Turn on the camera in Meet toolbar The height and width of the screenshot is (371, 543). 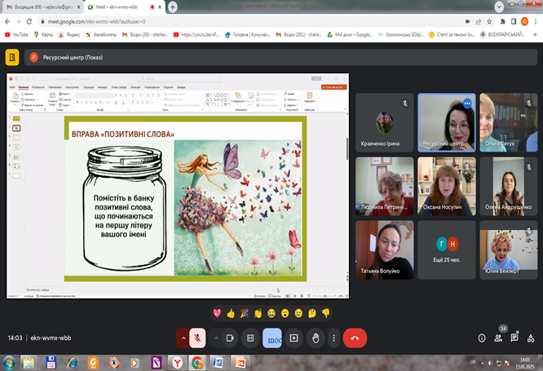[230, 338]
